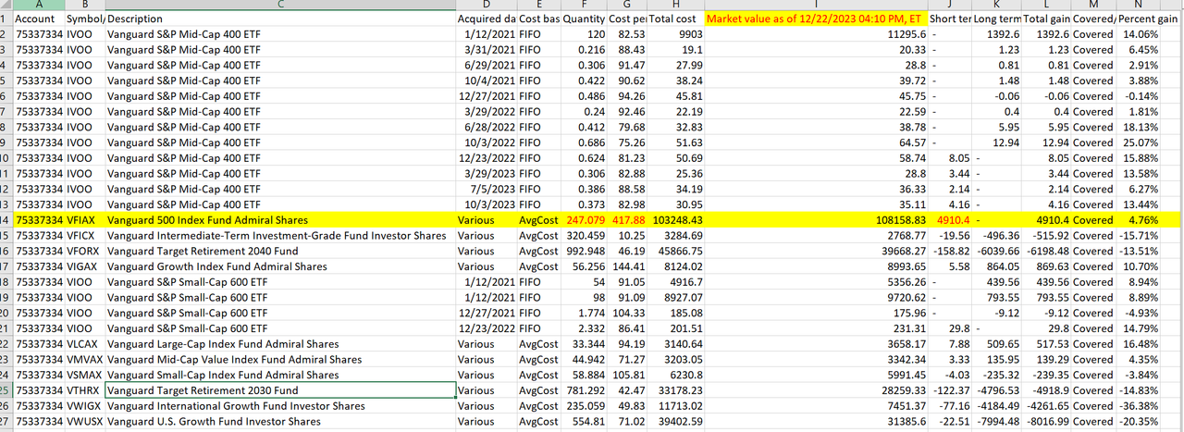1184x432 pixels.
Task: Select the 'VFORX' symbol cell
Action: [x=84, y=251]
